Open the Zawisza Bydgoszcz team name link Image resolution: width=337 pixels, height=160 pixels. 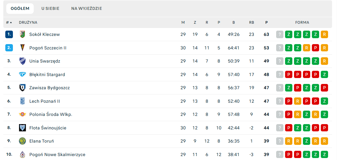pos(50,88)
